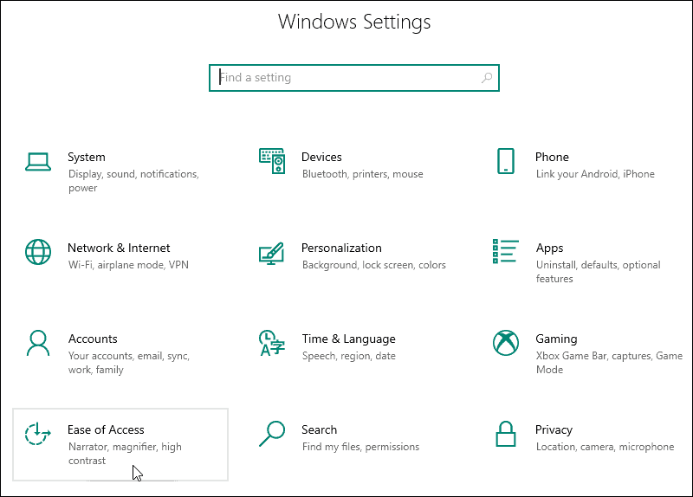This screenshot has width=693, height=497.
Task: Click 'Xbox Game Bar, captures, Game Mode' text
Action: [x=610, y=363]
